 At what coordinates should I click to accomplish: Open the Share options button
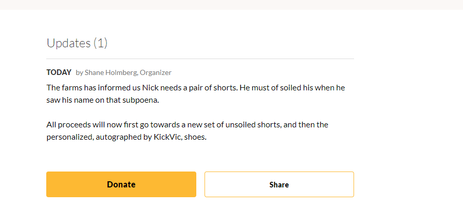click(x=279, y=184)
